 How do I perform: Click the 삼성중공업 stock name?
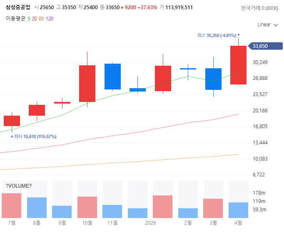tap(18, 7)
